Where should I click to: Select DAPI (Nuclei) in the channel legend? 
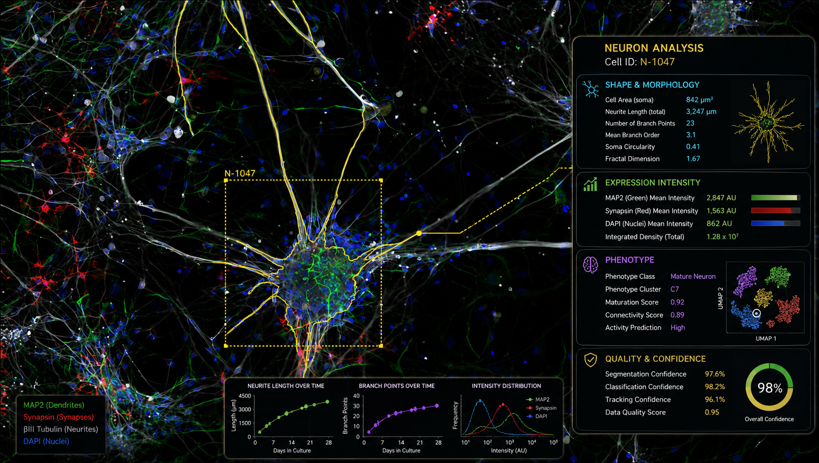pyautogui.click(x=46, y=441)
